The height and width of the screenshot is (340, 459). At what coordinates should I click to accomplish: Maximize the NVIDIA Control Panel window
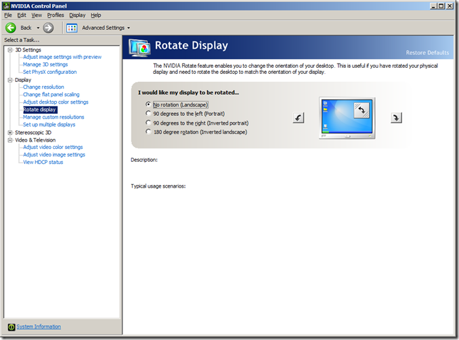point(441,6)
